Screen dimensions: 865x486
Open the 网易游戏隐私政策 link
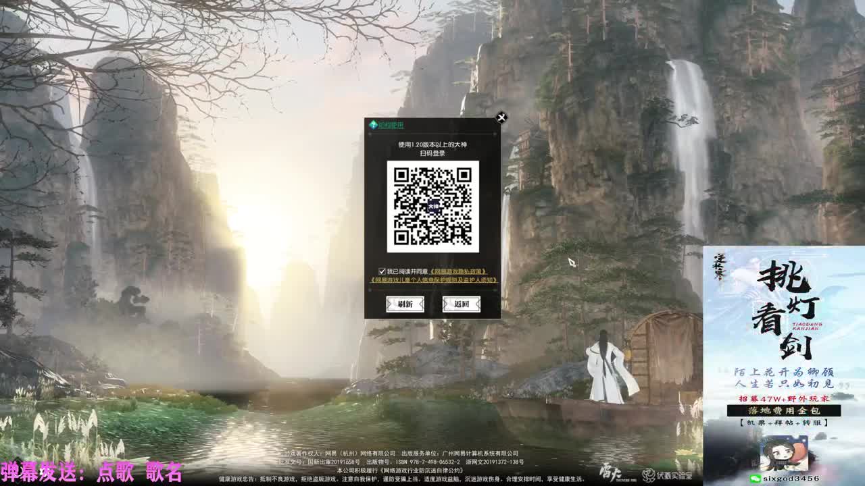coord(458,271)
